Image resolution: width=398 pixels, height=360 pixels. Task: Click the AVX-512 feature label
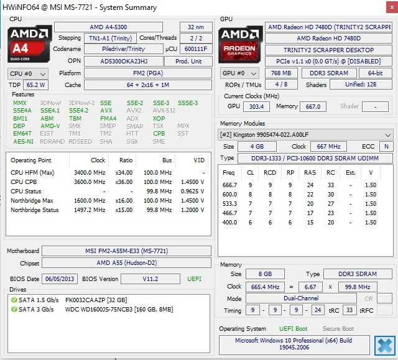[164, 111]
